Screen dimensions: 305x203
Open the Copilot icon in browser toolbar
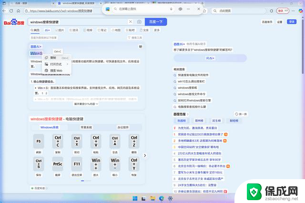coord(301,11)
